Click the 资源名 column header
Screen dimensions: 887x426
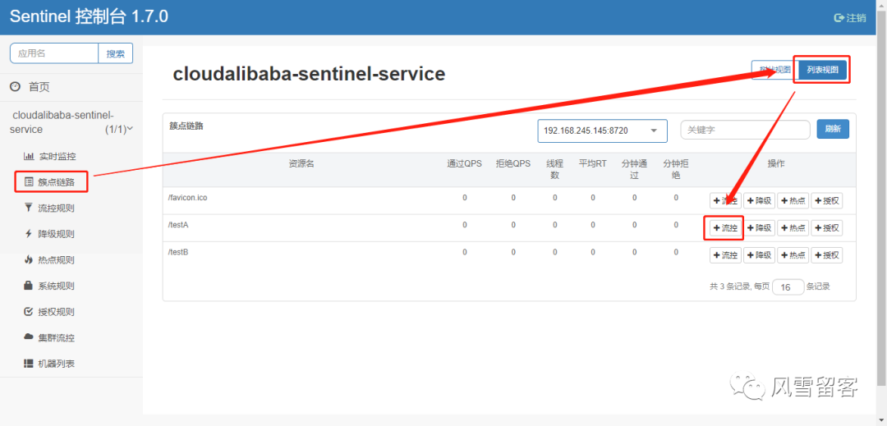[301, 163]
